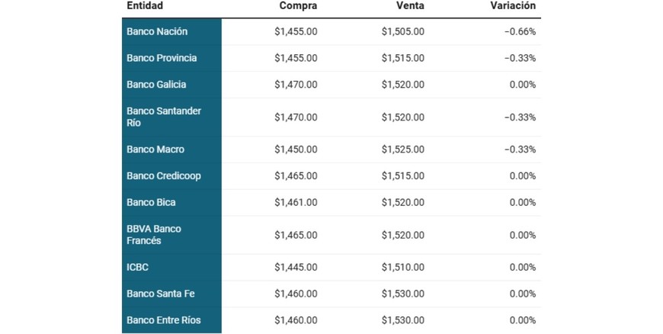
Task: Select the Banco Santander Río cell
Action: click(x=164, y=117)
